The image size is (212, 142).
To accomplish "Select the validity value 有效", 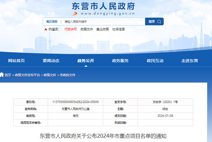I will pos(76,116).
